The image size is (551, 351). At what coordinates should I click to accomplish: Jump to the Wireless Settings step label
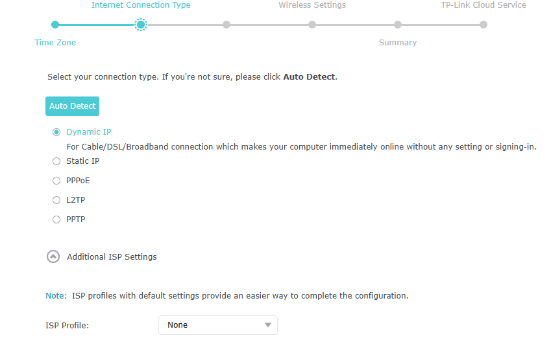(x=312, y=5)
